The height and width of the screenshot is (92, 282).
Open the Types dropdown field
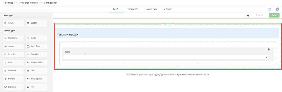[x=166, y=57]
